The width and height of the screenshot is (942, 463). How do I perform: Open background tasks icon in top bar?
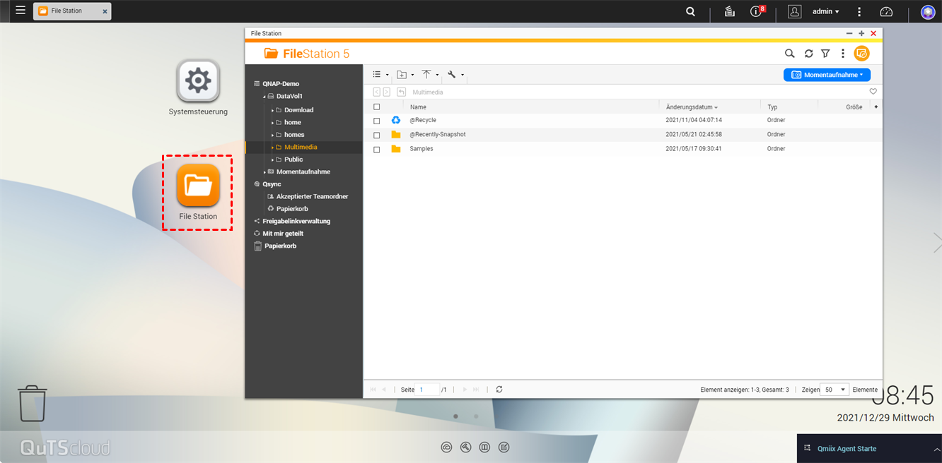[729, 11]
